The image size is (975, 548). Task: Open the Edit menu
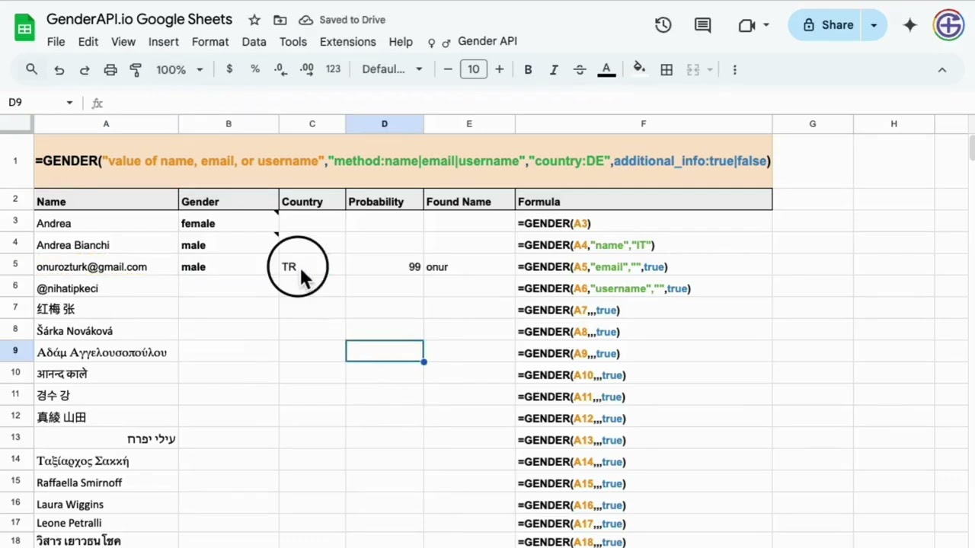[88, 42]
